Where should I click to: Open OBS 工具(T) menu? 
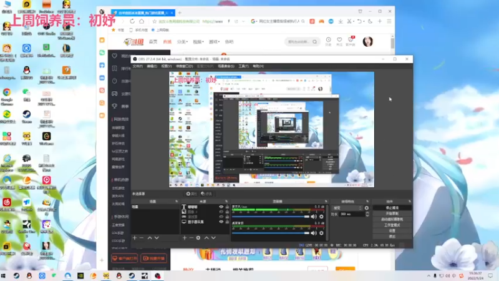coord(243,66)
